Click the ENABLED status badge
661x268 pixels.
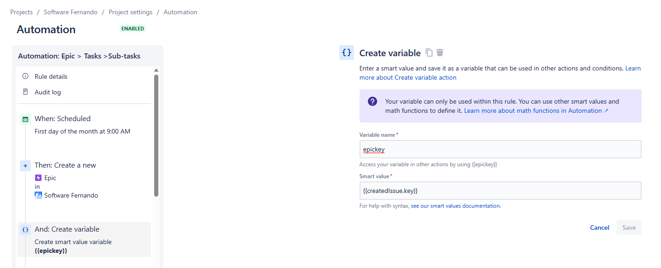[132, 28]
